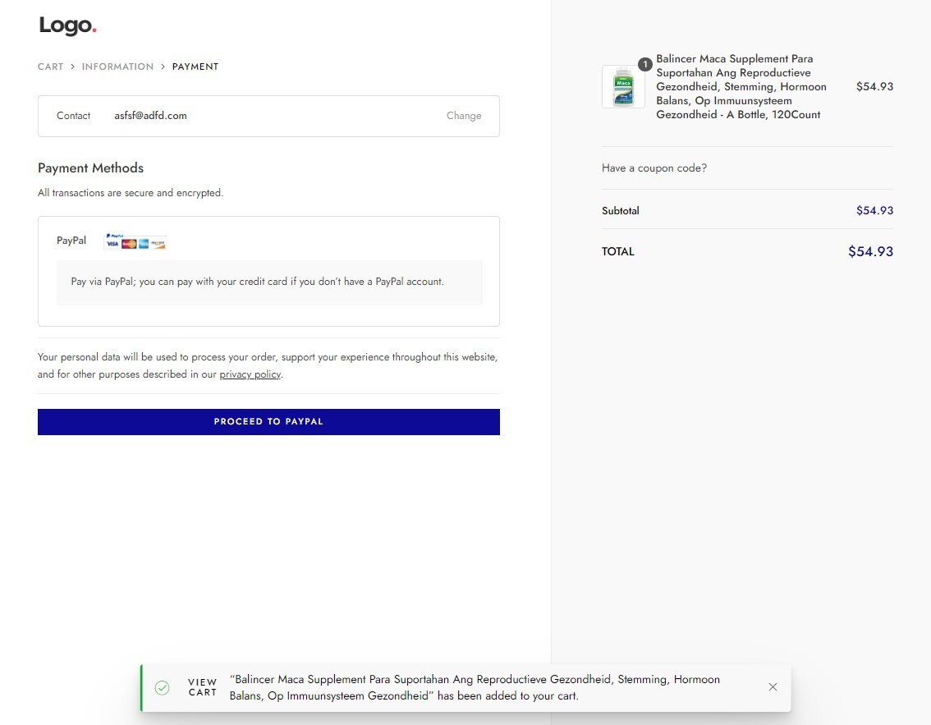This screenshot has height=725, width=931.
Task: Go to INFORMATION breadcrumb step
Action: click(x=117, y=67)
